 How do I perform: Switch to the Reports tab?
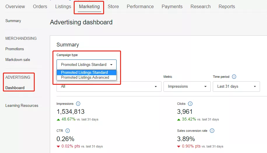click(226, 6)
